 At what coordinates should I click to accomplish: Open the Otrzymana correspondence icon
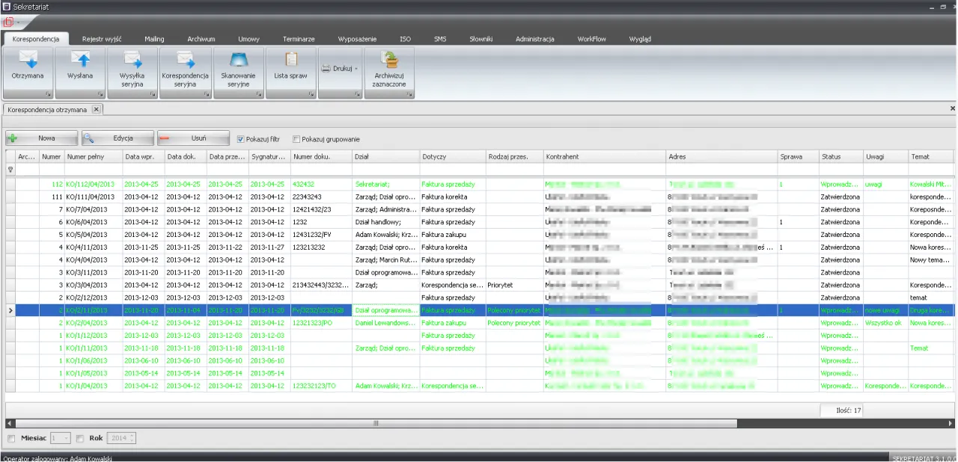pos(28,61)
